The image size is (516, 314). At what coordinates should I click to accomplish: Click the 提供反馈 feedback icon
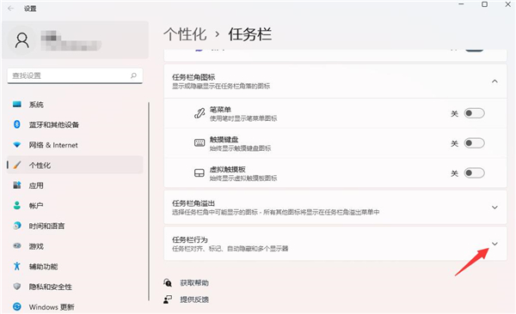tap(168, 299)
